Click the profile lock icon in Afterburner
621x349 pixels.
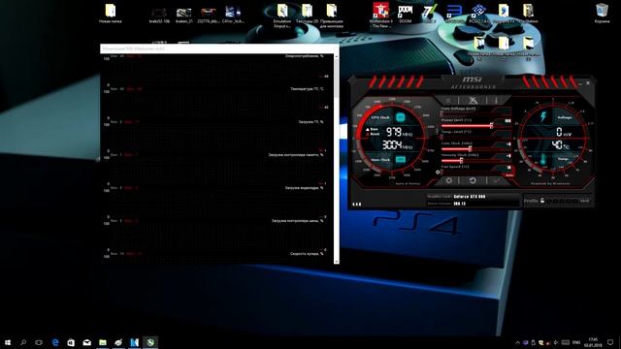(542, 201)
